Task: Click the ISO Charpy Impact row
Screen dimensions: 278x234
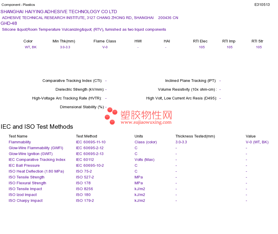Action: pyautogui.click(x=26, y=200)
